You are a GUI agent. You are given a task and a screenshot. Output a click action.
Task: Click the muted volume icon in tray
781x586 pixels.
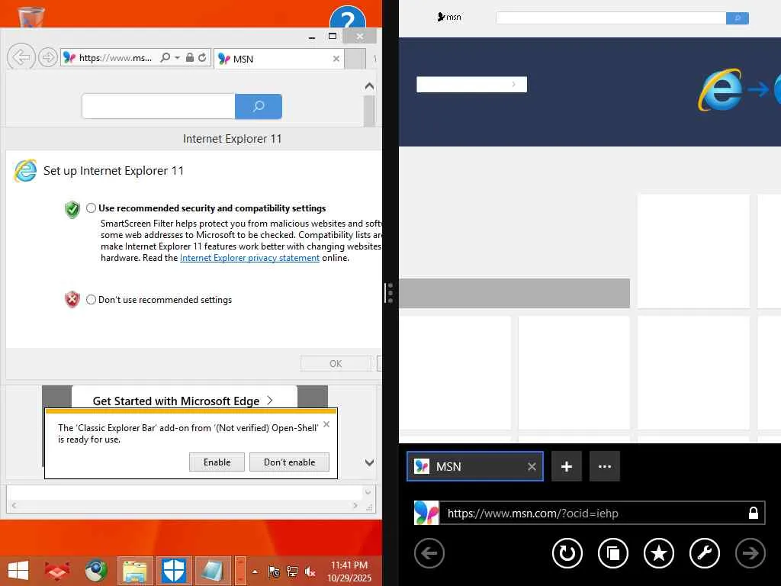(310, 572)
